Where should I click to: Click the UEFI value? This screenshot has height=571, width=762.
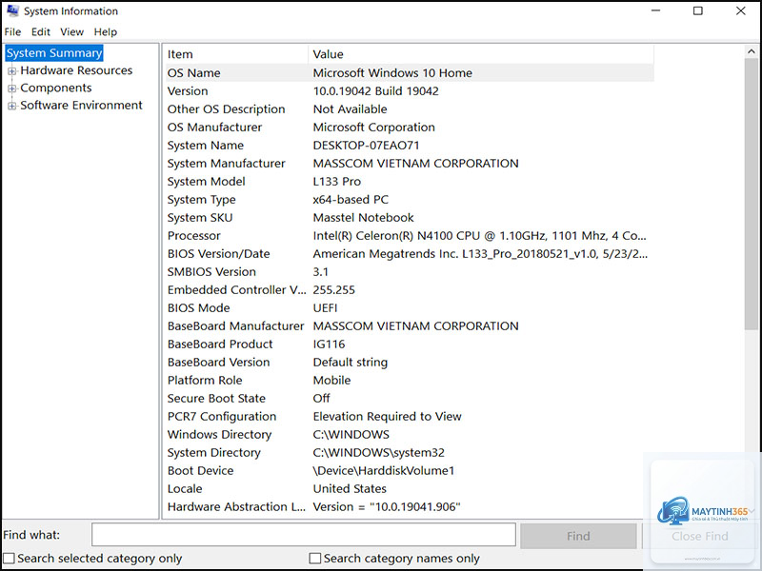[x=325, y=307]
